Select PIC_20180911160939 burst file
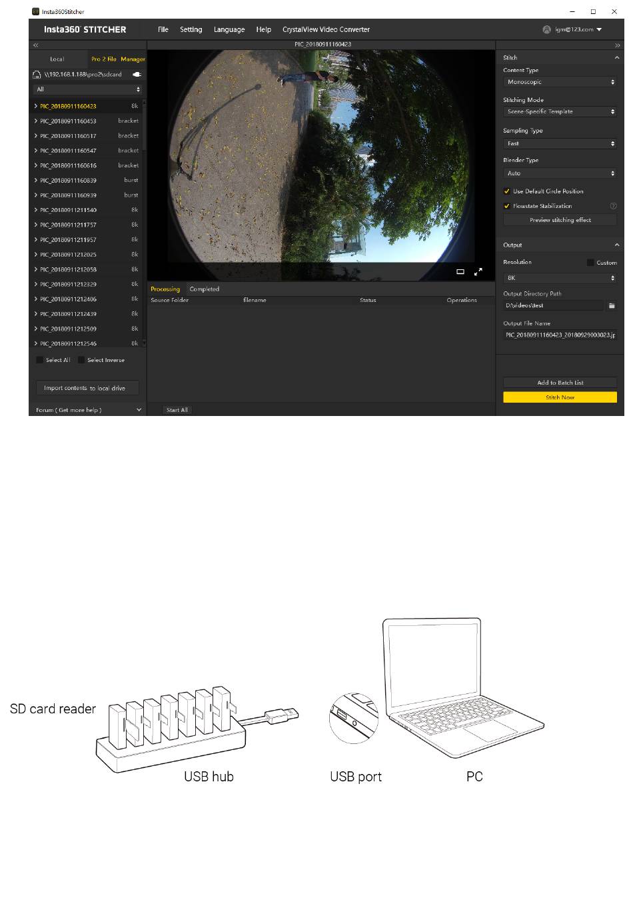Image resolution: width=633 pixels, height=924 pixels. pos(87,195)
